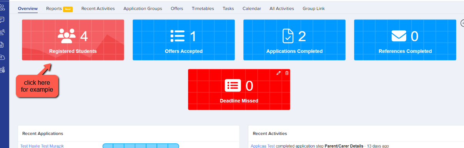Click the Registered Students people icon
The image size is (464, 148).
67,36
